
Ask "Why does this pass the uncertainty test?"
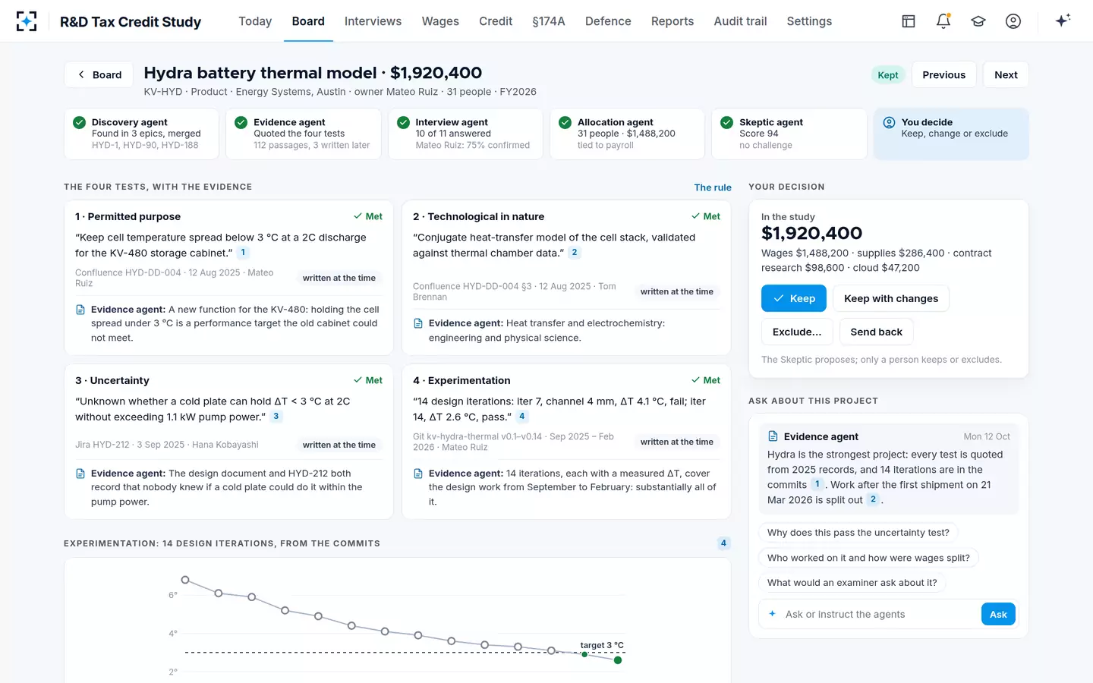[x=858, y=533]
